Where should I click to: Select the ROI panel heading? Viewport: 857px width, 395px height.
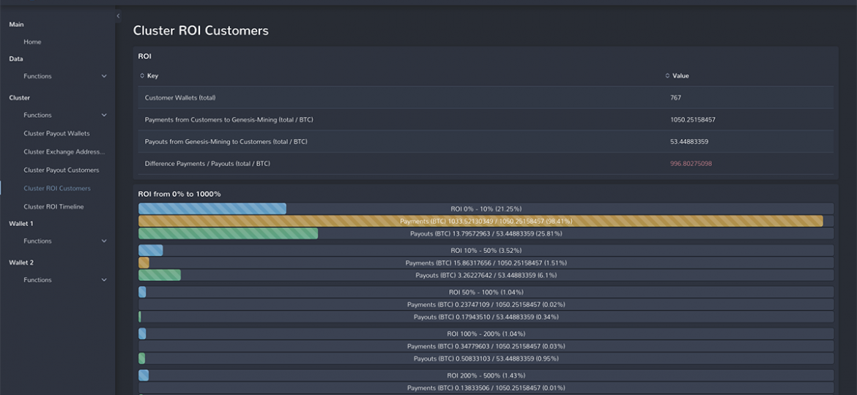(x=145, y=56)
